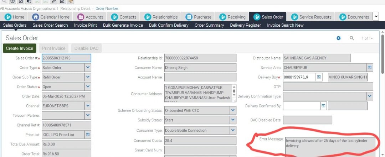Expand Delivery Confirmation Type dropdown
Viewport: 385px width, 157px height.
[x=370, y=96]
